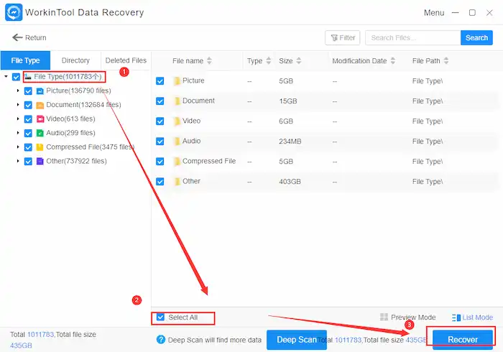Uncheck the Compressed File row checkbox in list
The image size is (503, 352).
(160, 161)
